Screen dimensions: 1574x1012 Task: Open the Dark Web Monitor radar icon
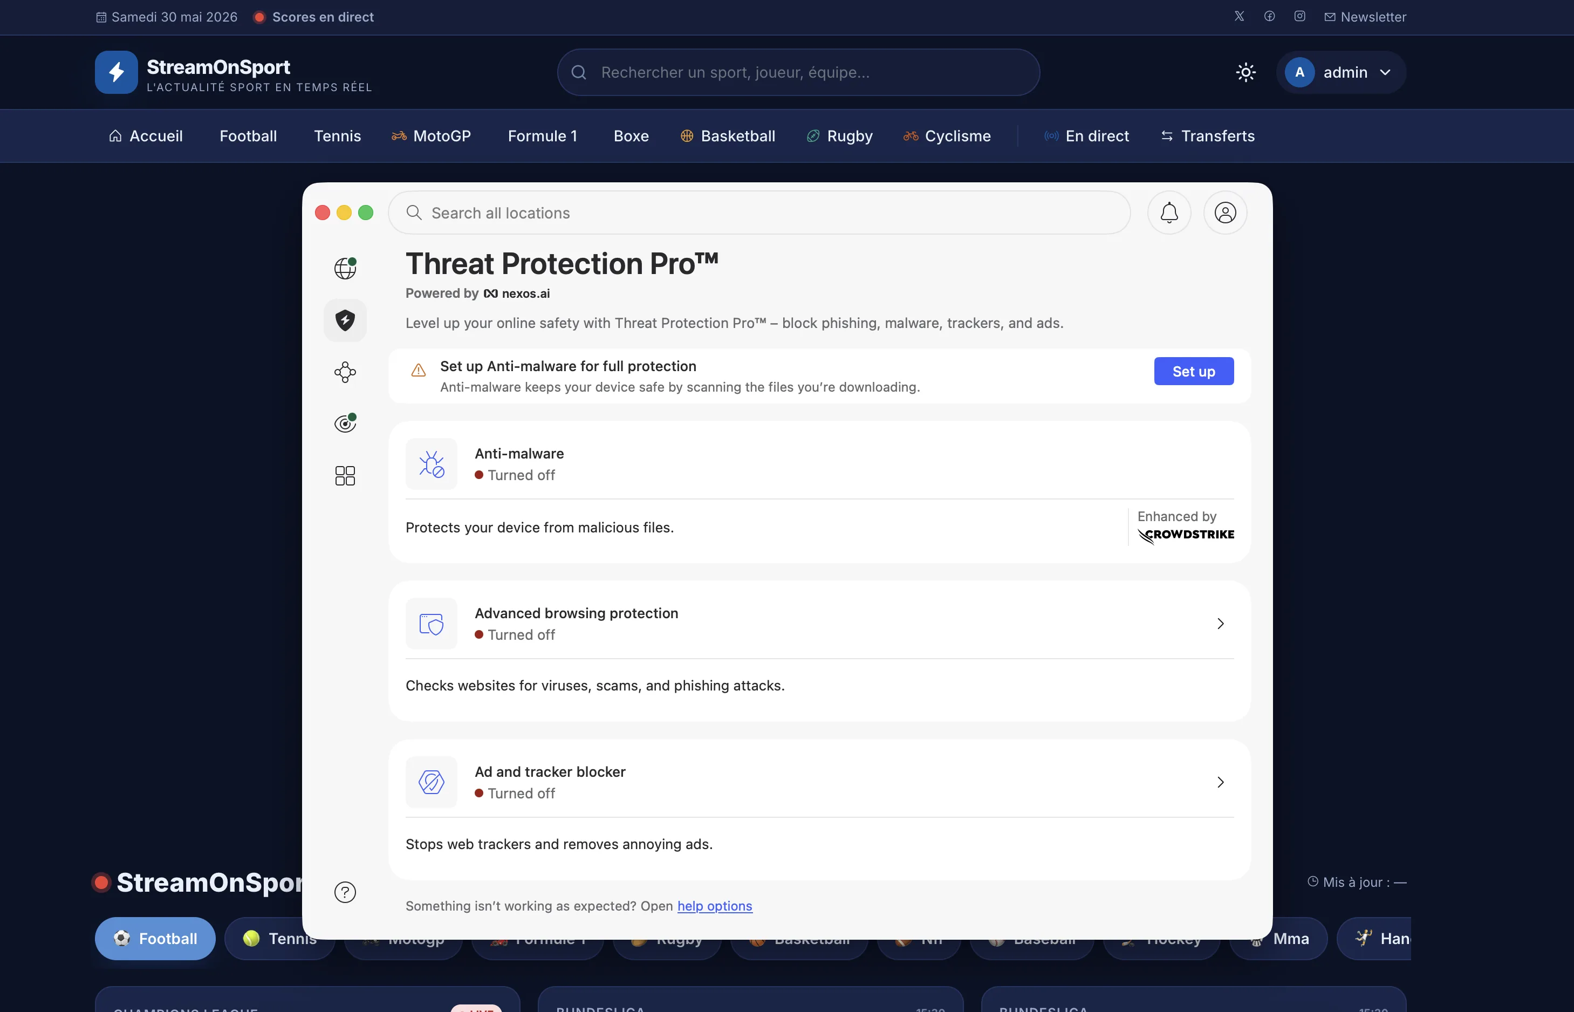click(345, 423)
